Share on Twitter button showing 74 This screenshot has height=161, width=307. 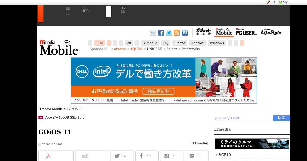(x=122, y=156)
